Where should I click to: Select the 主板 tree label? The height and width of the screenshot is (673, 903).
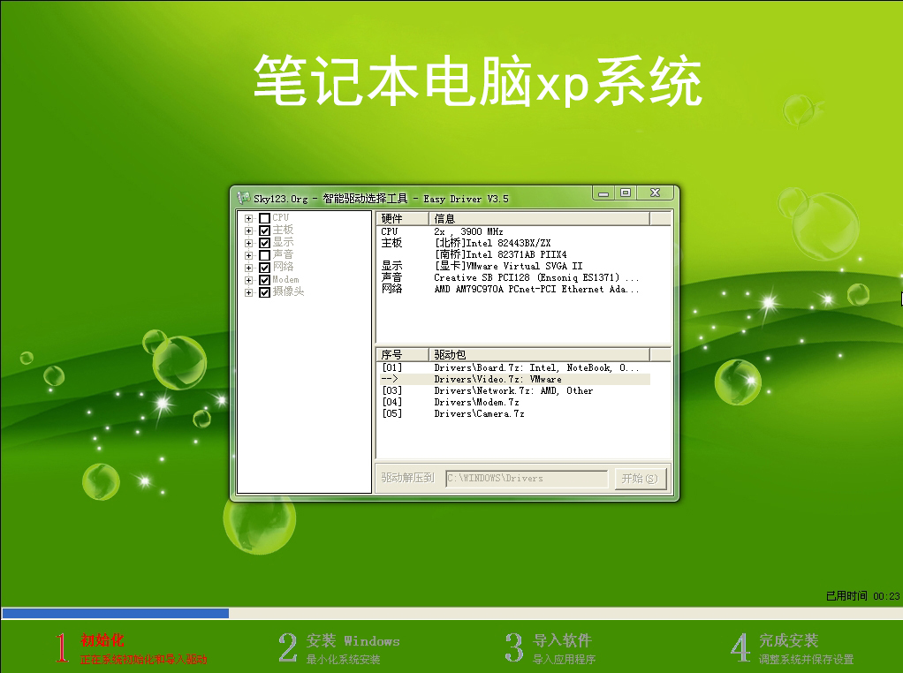pos(283,230)
